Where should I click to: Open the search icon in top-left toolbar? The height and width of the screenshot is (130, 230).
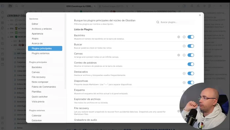click(x=16, y=6)
